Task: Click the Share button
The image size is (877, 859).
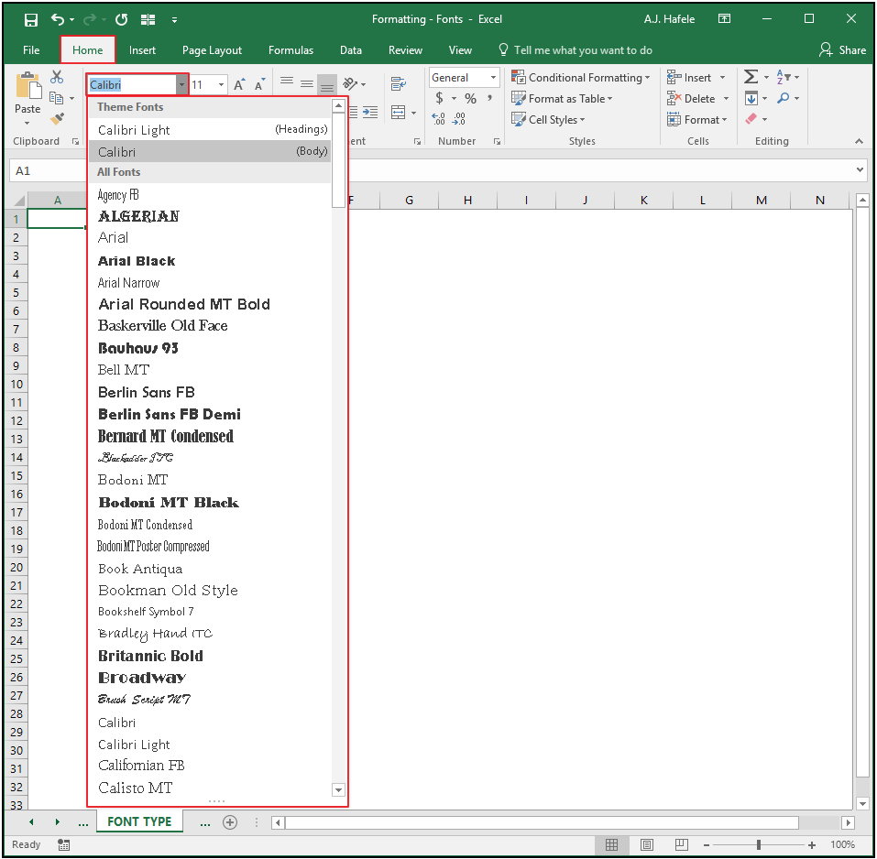Action: pyautogui.click(x=842, y=50)
